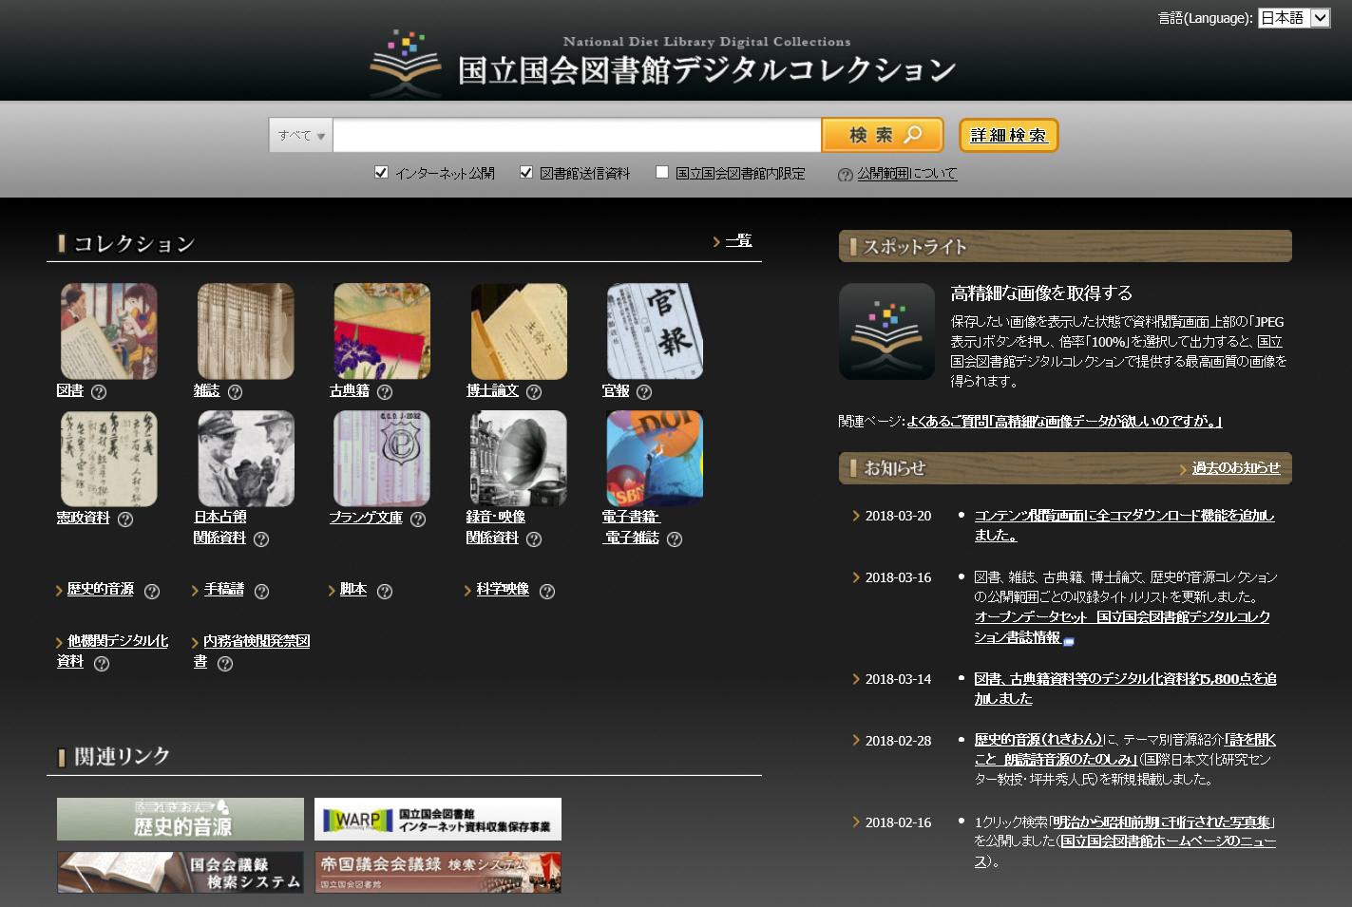1352x907 pixels.
Task: Enable the 国立国会図書館内限定 checkbox
Action: click(x=662, y=172)
